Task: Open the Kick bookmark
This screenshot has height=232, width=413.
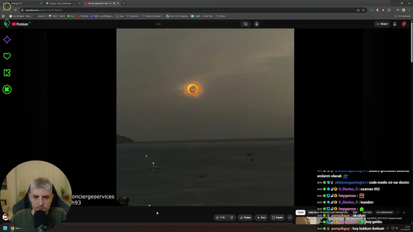Action: (x=71, y=16)
